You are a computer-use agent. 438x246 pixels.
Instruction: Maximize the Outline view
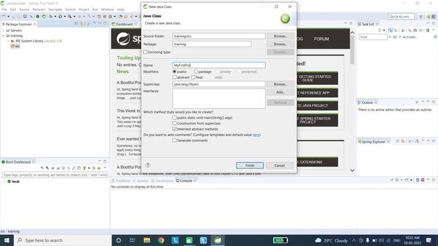(x=433, y=102)
